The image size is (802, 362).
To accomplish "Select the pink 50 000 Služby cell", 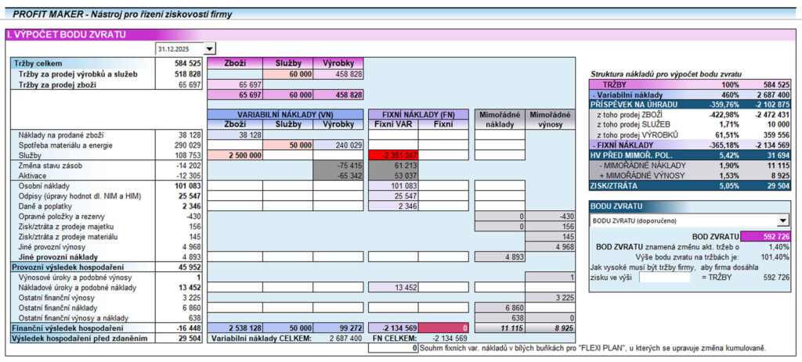I will tap(287, 145).
